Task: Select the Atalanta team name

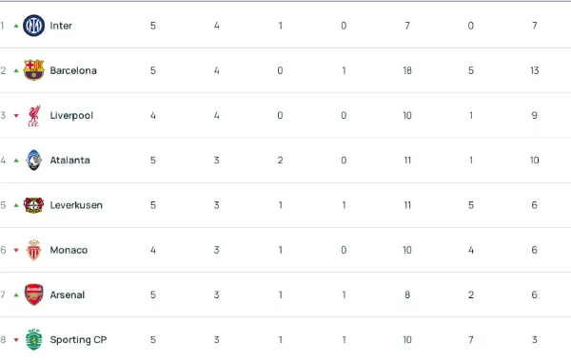Action: coord(69,161)
